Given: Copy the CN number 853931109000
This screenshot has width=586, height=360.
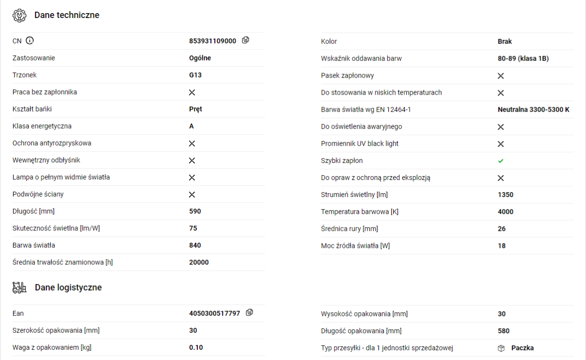Looking at the screenshot, I should point(246,40).
